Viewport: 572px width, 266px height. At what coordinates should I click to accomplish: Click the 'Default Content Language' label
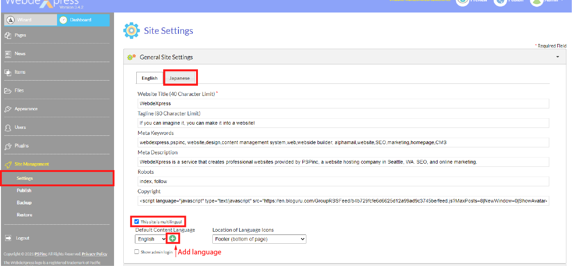tap(165, 230)
